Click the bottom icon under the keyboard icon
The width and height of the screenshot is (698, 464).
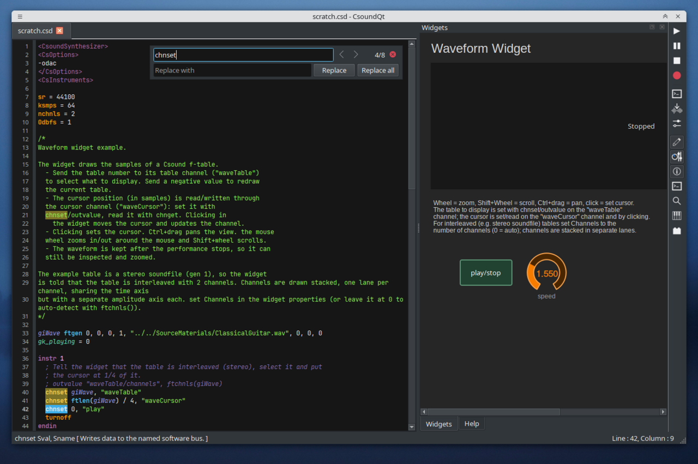tap(677, 230)
